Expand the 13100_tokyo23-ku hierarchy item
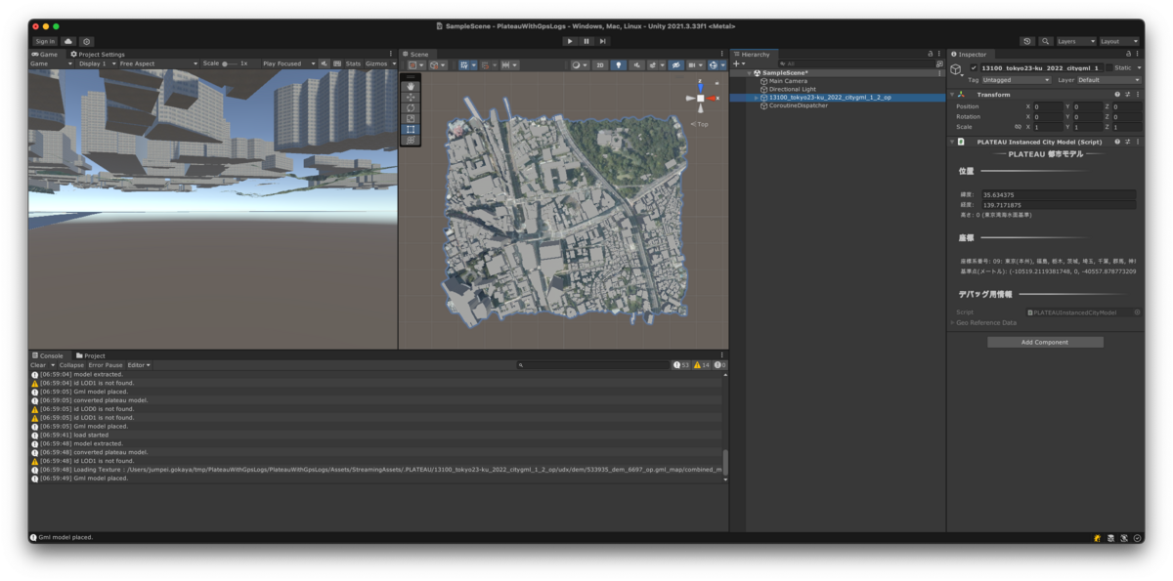The height and width of the screenshot is (581, 1173). pyautogui.click(x=756, y=98)
